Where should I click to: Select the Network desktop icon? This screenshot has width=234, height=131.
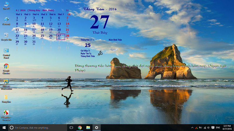pyautogui.click(x=6, y=21)
